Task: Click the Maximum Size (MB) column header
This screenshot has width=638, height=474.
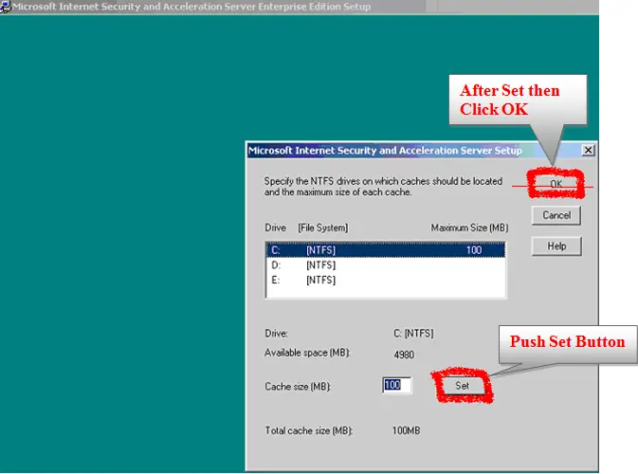Action: click(469, 228)
